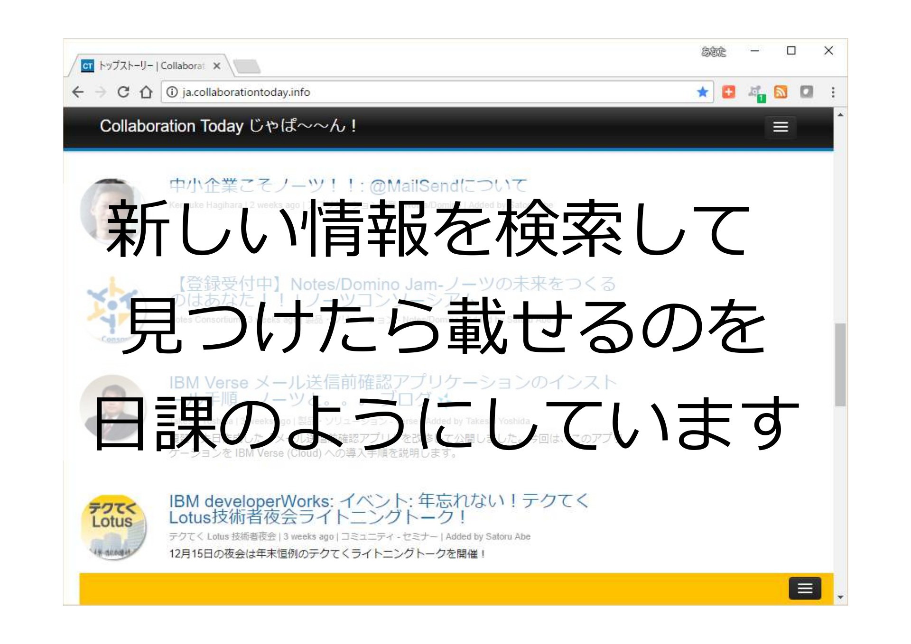Click the text 12月15日の夜会は年末恒例のテクてくライトニングトークを開催!

click(x=327, y=553)
